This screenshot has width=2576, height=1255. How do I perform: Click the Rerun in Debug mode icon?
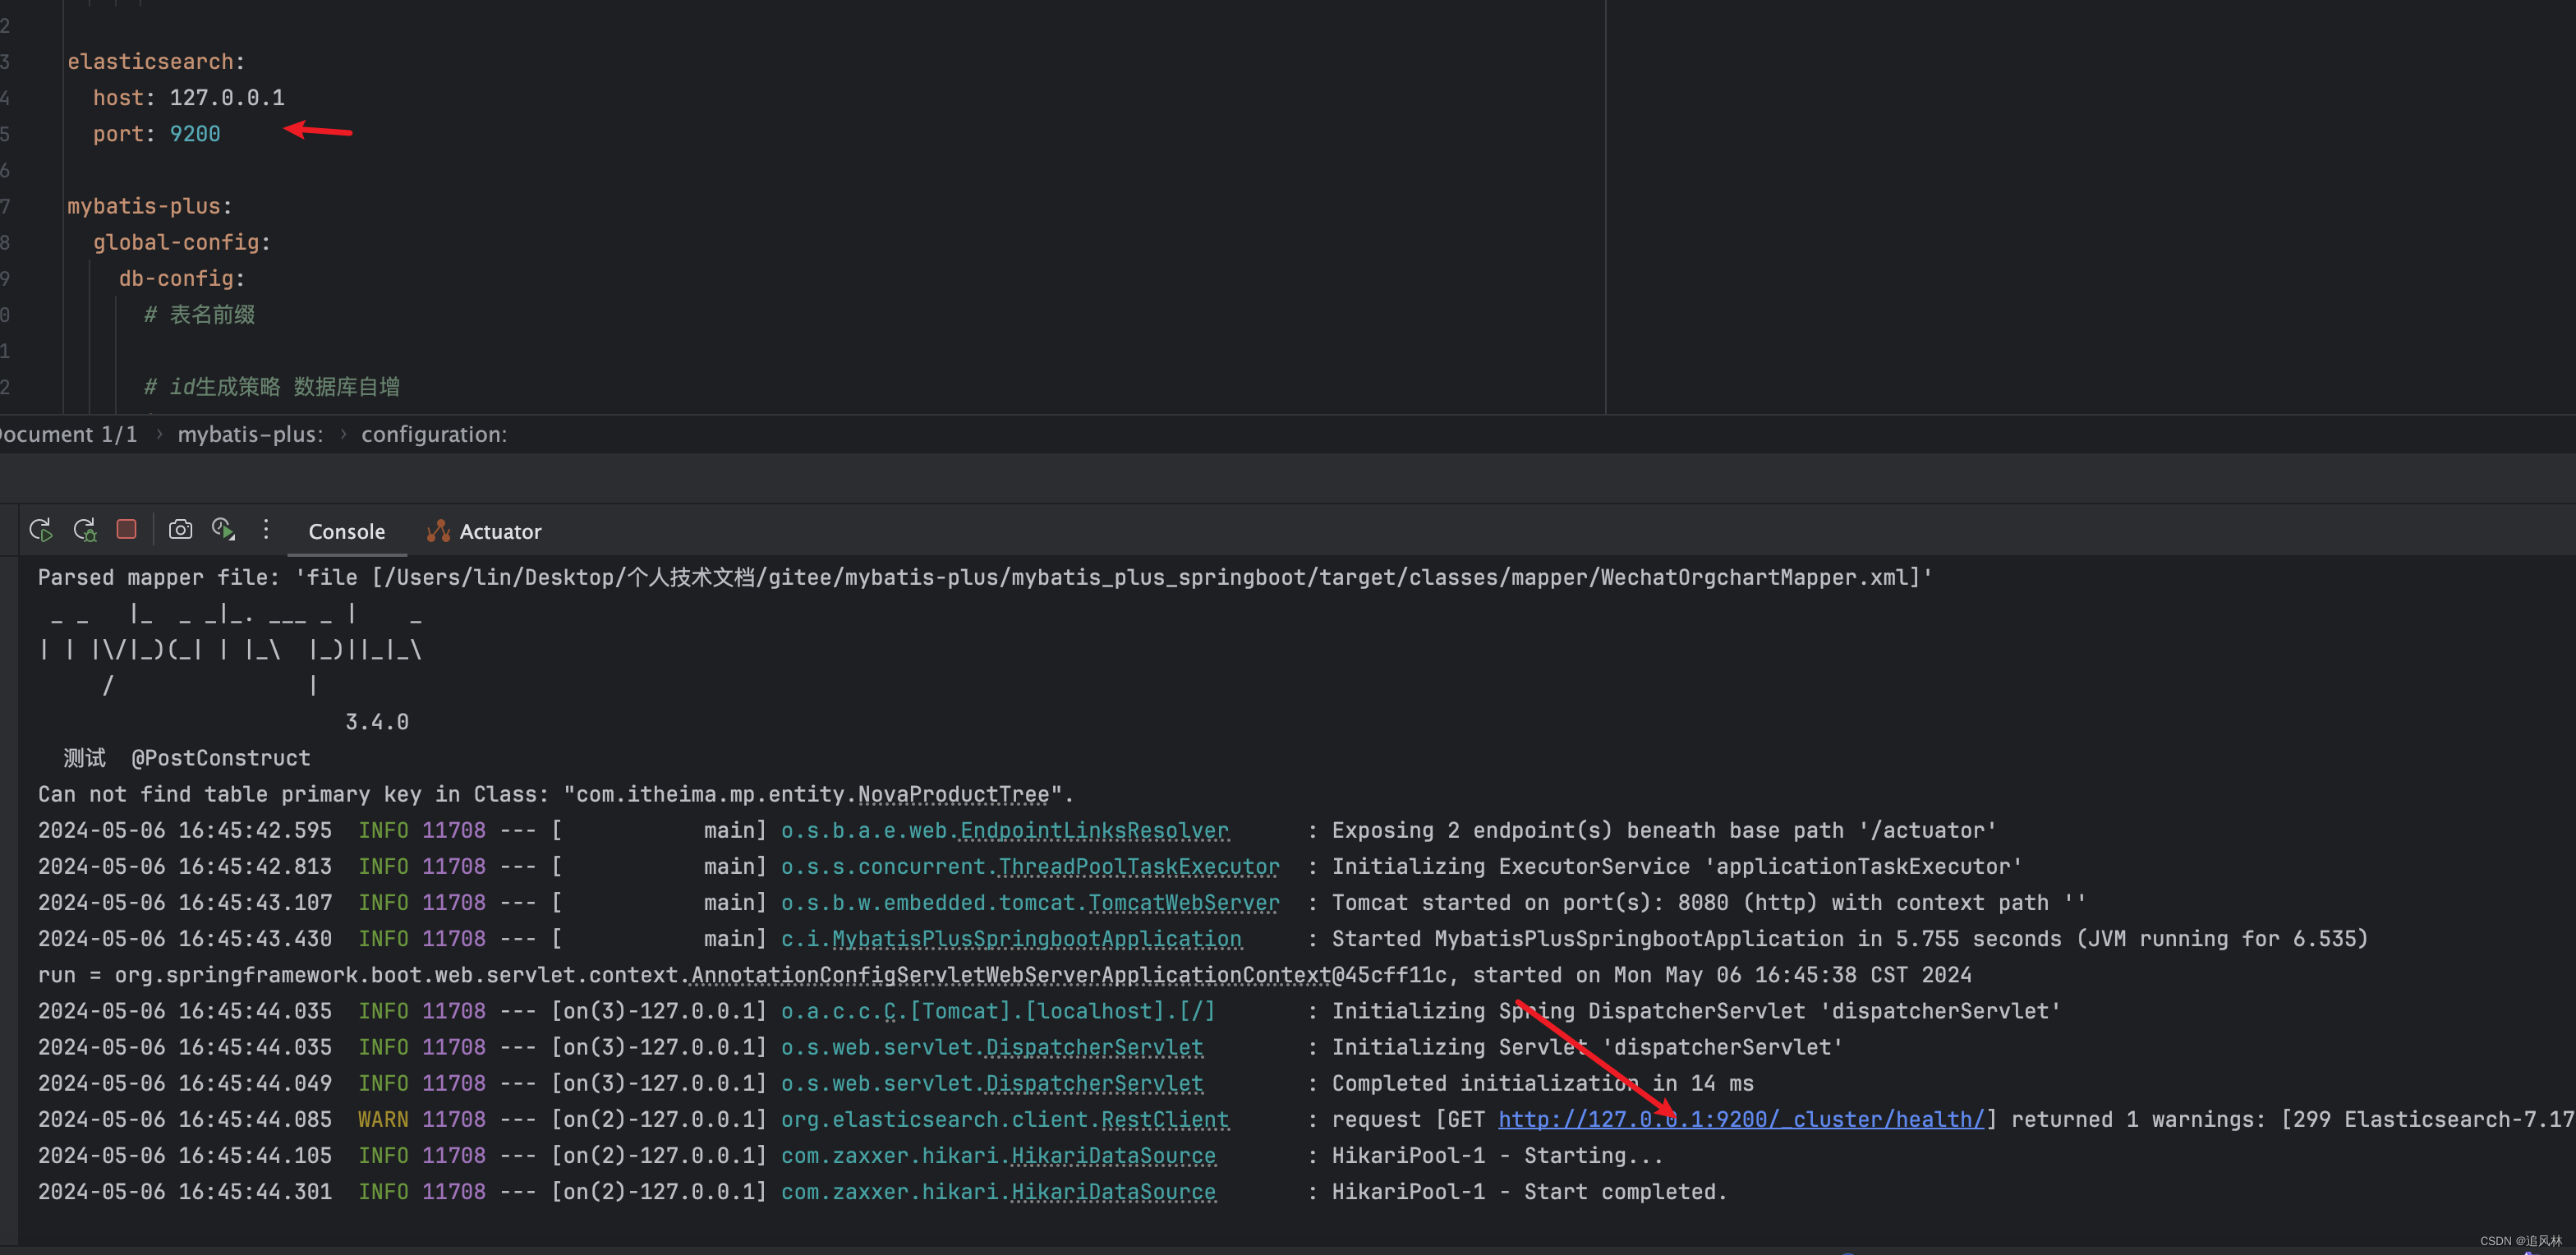click(85, 530)
